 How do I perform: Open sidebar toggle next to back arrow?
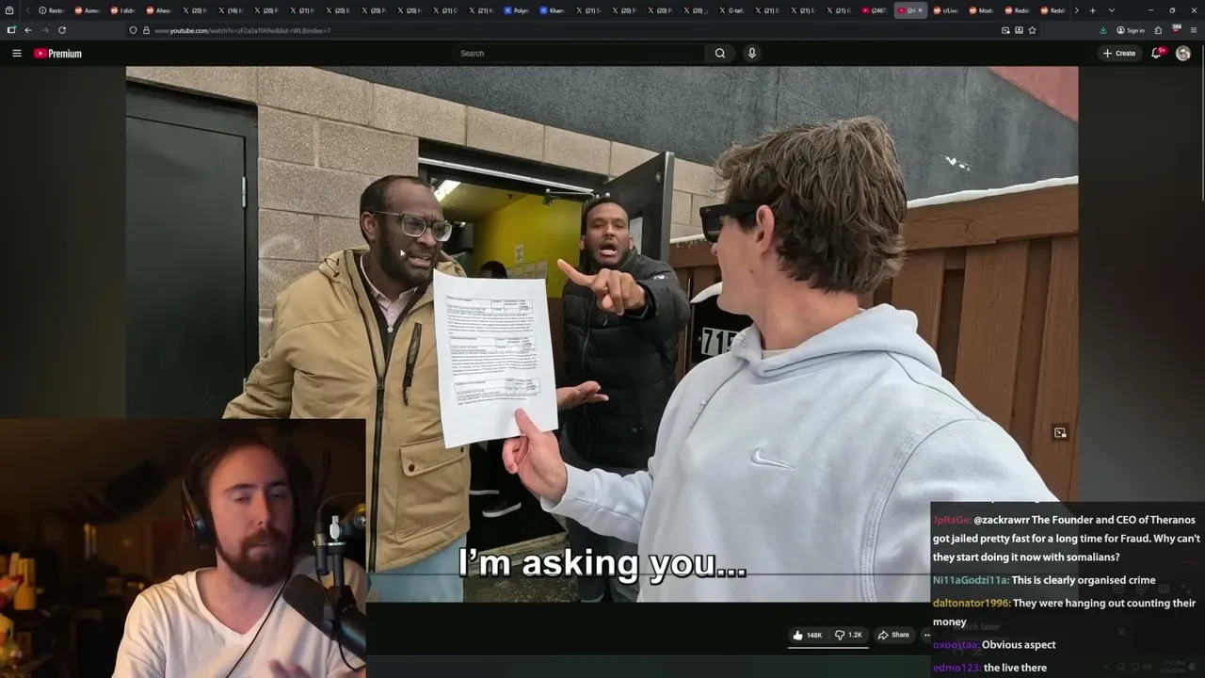click(x=11, y=30)
